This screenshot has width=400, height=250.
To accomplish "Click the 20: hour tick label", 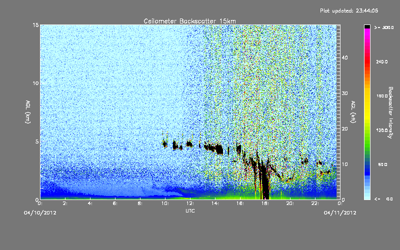I will coord(290,203).
